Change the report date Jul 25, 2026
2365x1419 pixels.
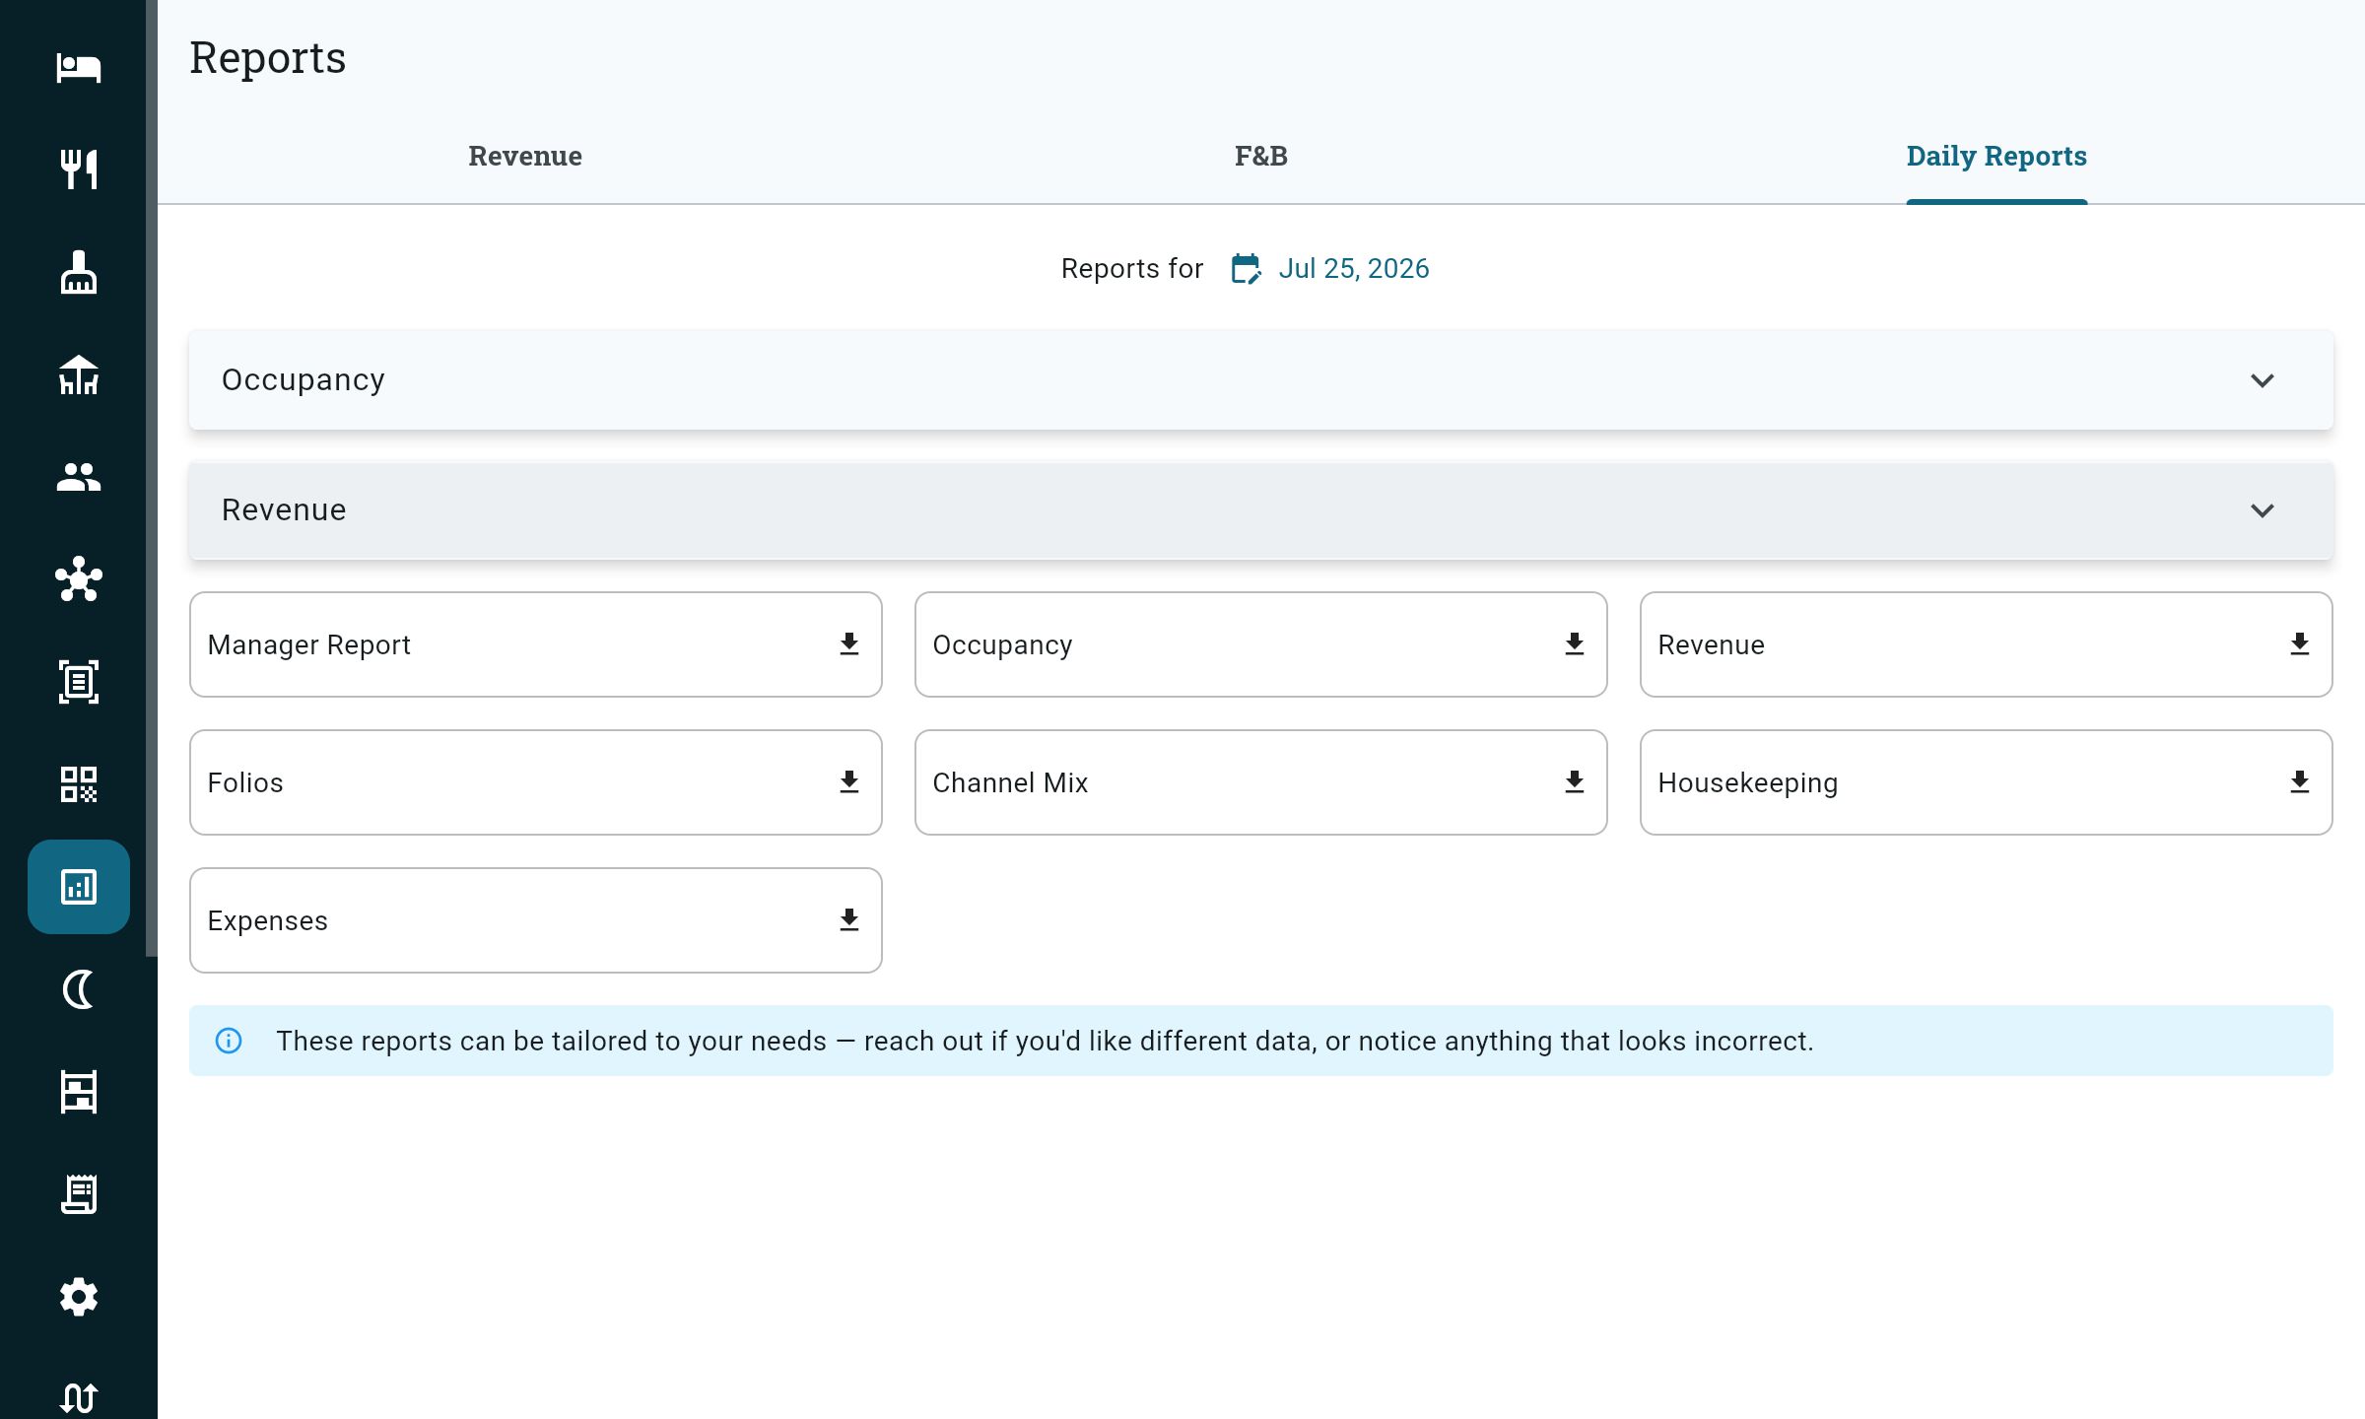[x=1354, y=268]
